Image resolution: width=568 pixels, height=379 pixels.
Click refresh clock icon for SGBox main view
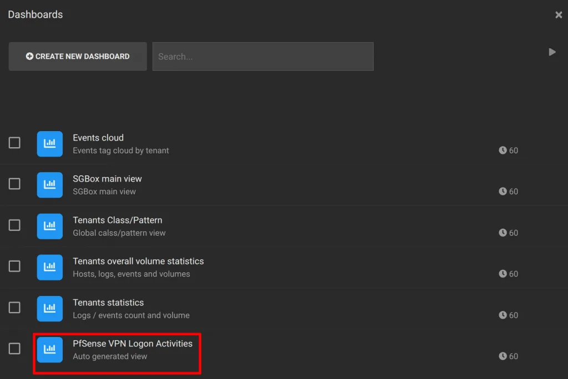tap(503, 191)
